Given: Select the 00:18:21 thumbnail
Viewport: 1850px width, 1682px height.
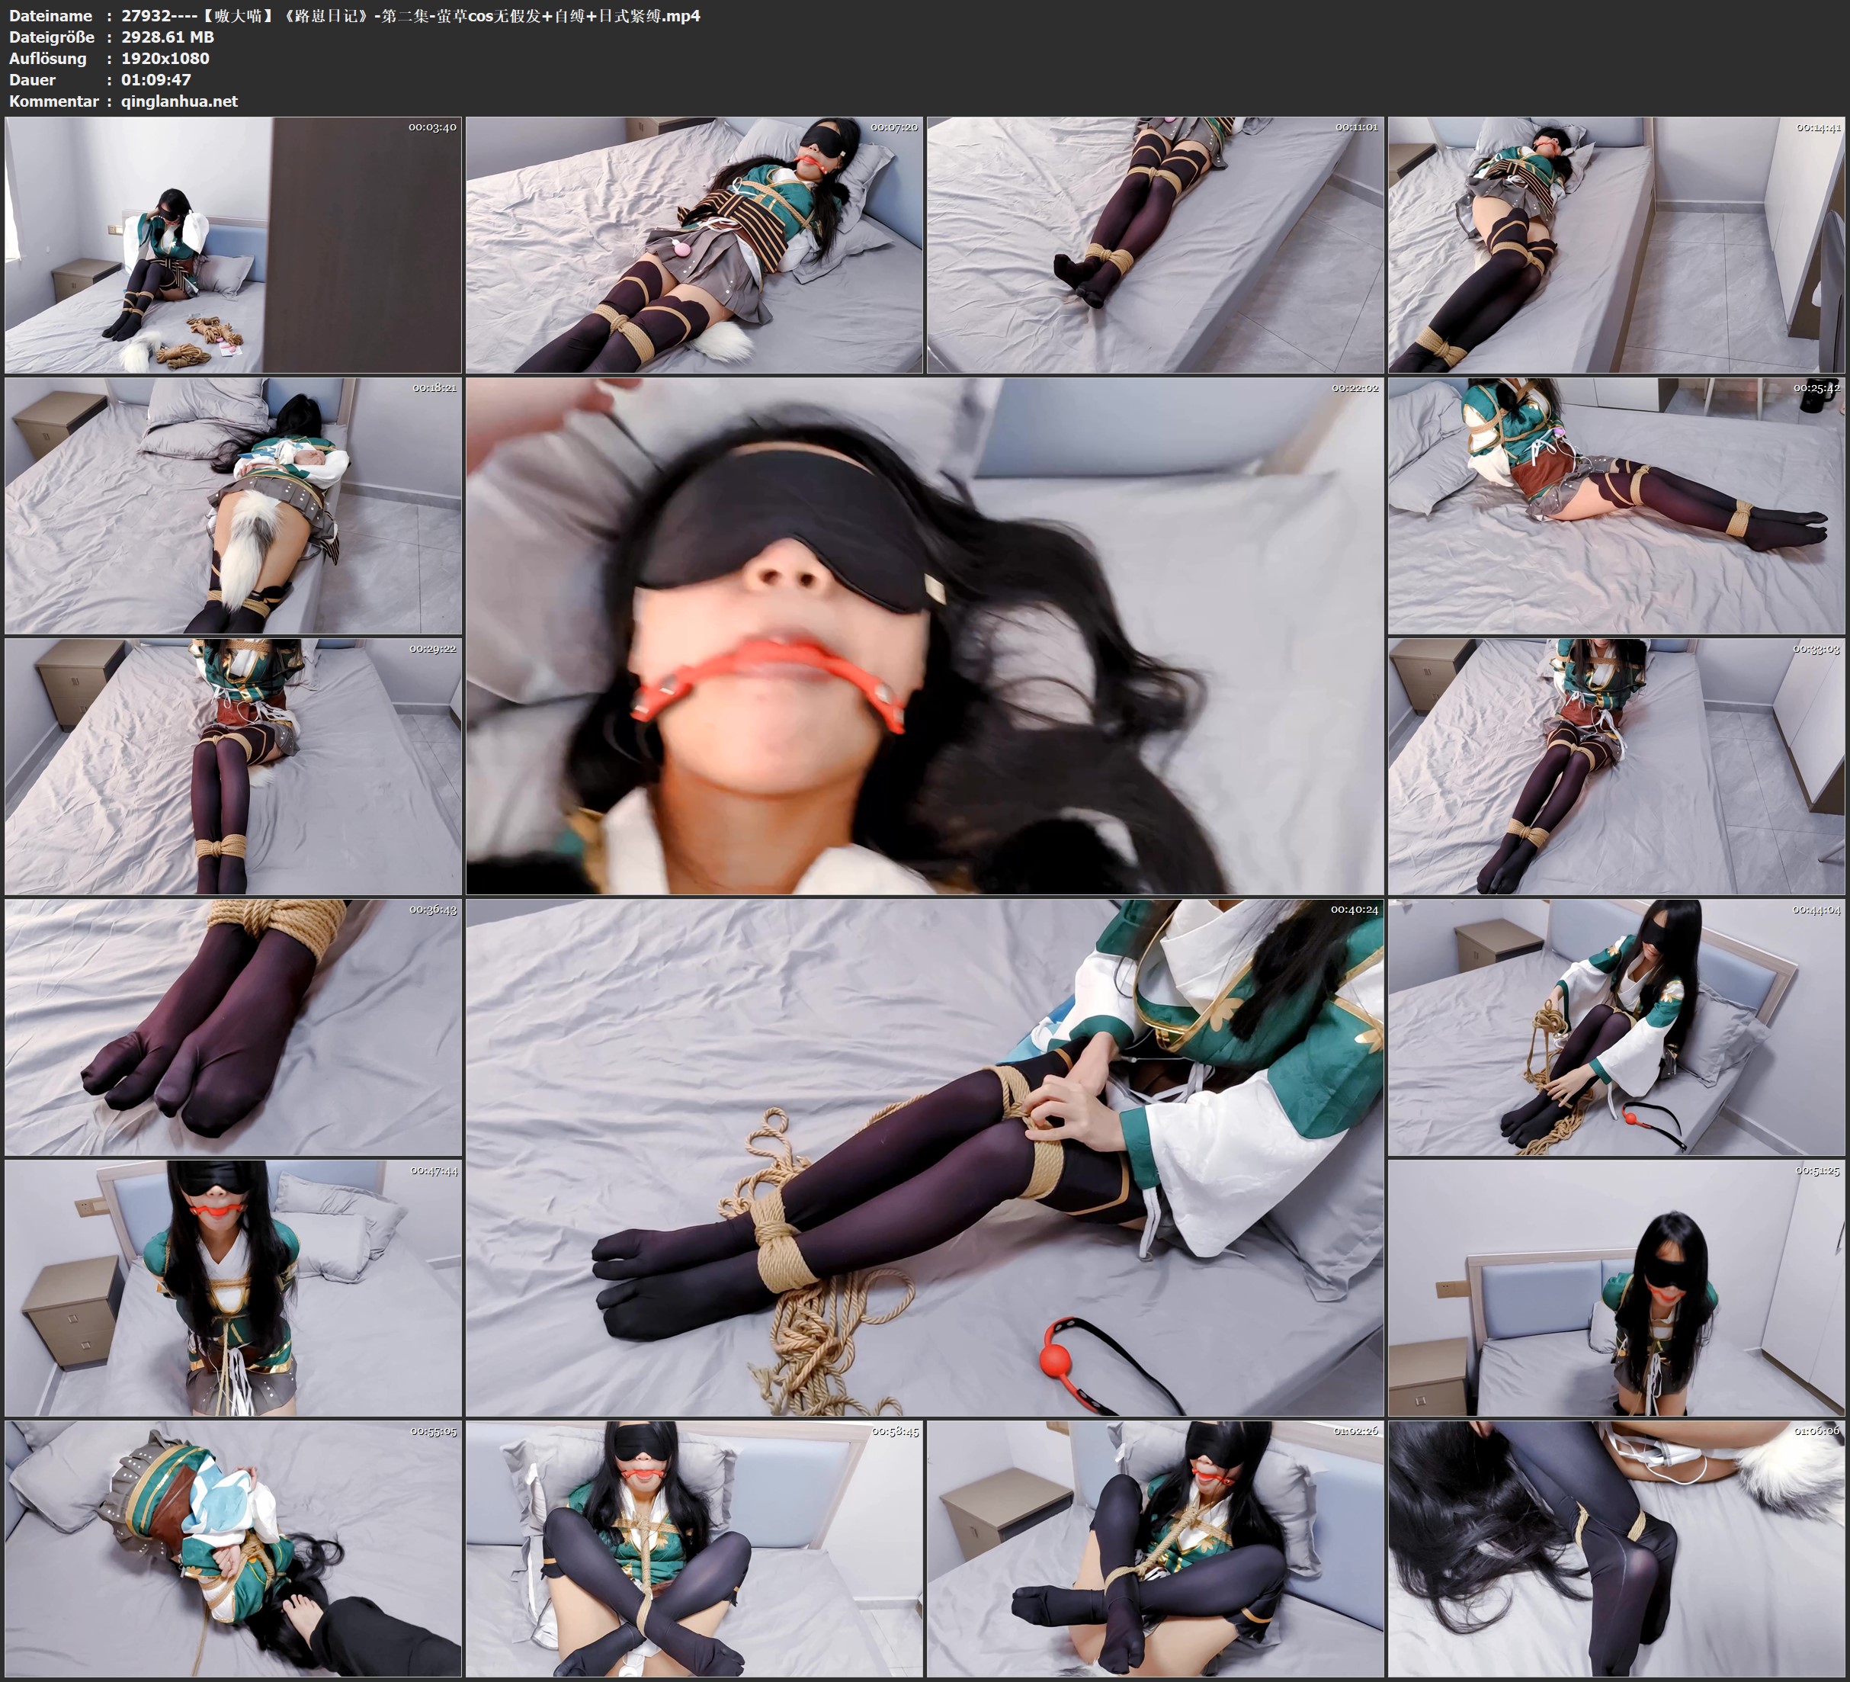Looking at the screenshot, I should [x=233, y=505].
